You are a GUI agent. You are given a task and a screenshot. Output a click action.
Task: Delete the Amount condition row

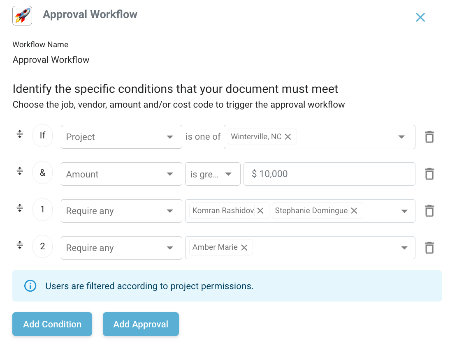pos(429,174)
